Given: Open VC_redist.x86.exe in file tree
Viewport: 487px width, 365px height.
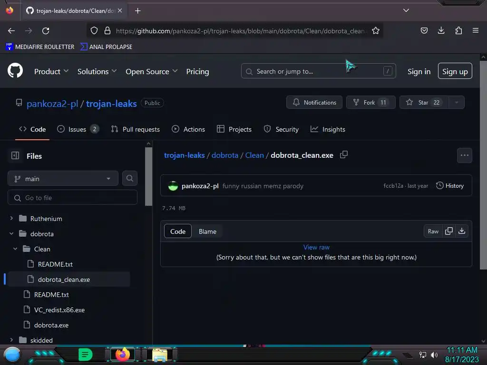Looking at the screenshot, I should pyautogui.click(x=59, y=310).
